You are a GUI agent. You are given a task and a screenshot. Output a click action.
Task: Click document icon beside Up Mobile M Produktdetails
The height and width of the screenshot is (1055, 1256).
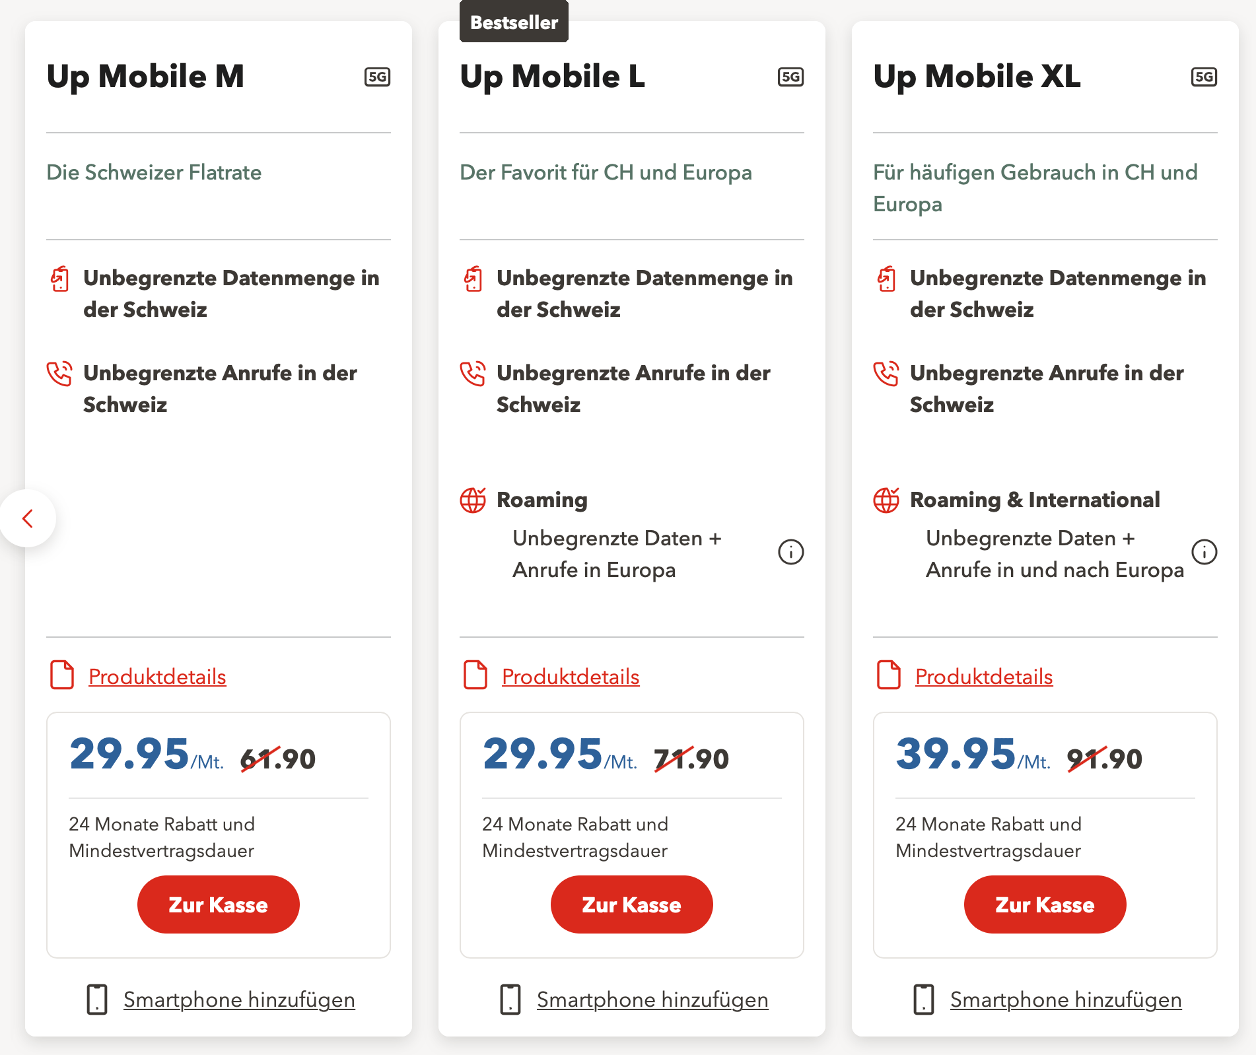click(62, 675)
